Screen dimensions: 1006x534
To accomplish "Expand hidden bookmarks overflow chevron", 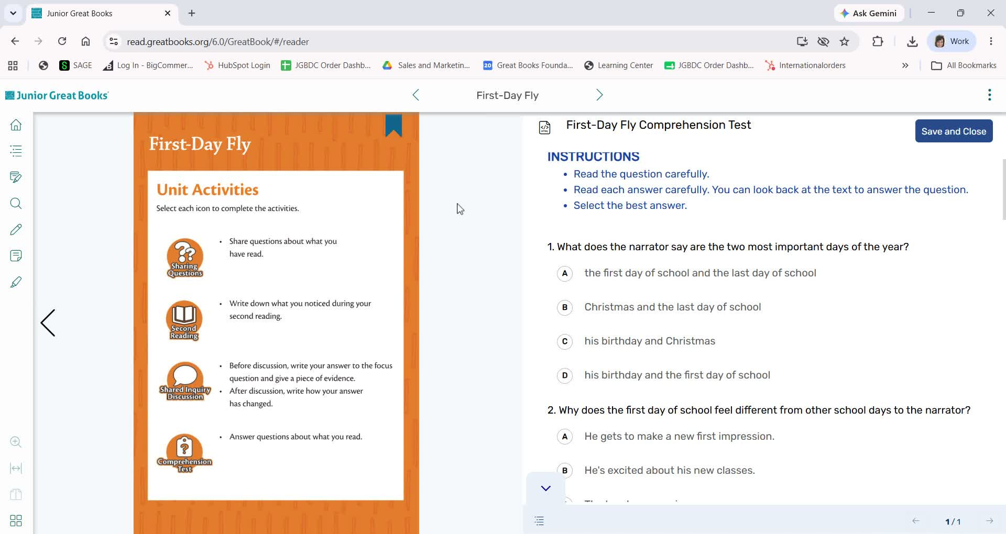I will pos(905,65).
